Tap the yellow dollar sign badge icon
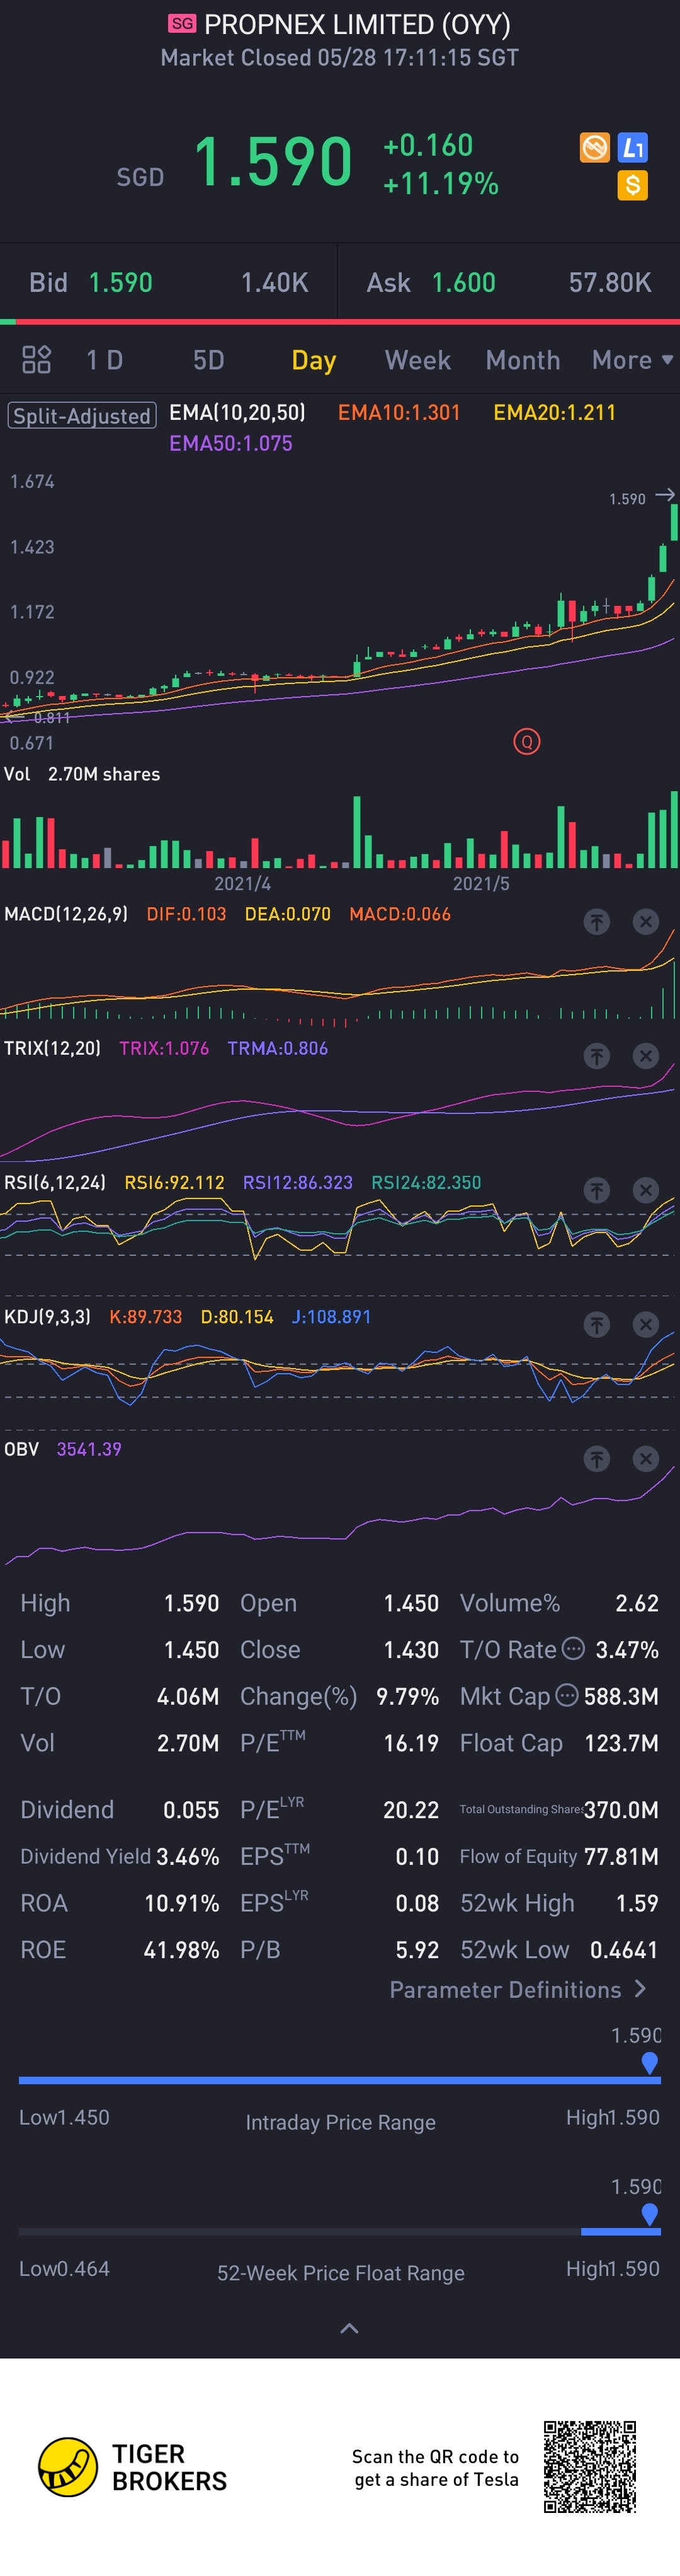The width and height of the screenshot is (680, 2576). coord(633,185)
